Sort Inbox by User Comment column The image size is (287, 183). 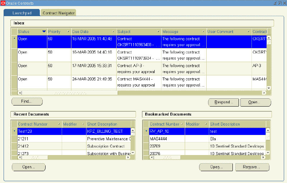(229, 32)
